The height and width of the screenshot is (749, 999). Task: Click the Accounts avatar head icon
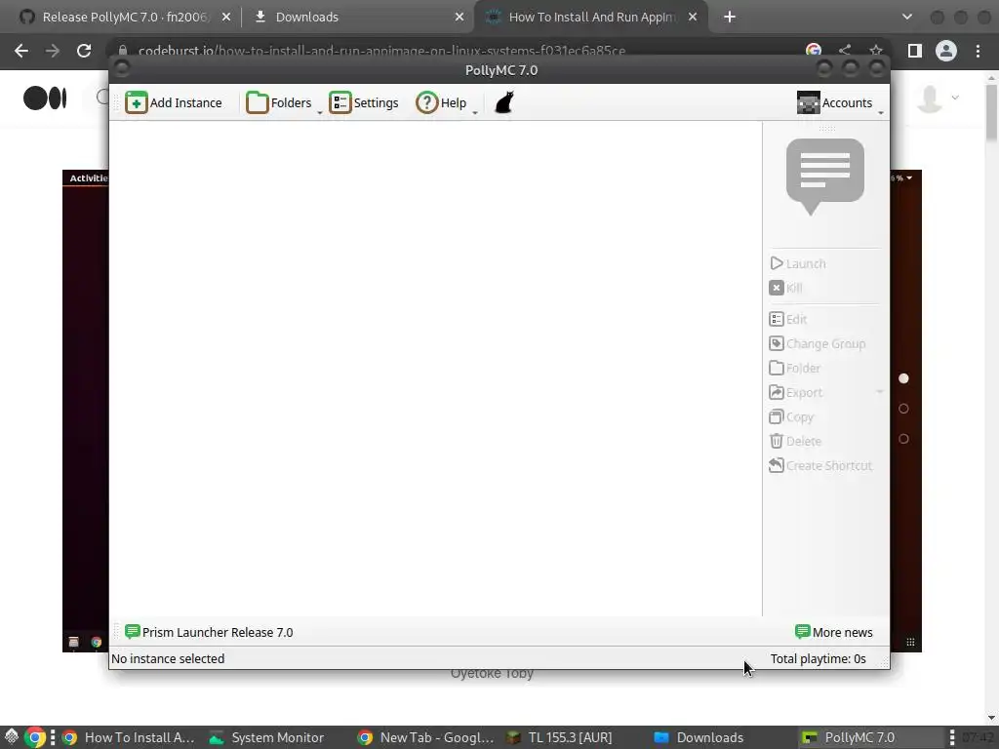[808, 102]
